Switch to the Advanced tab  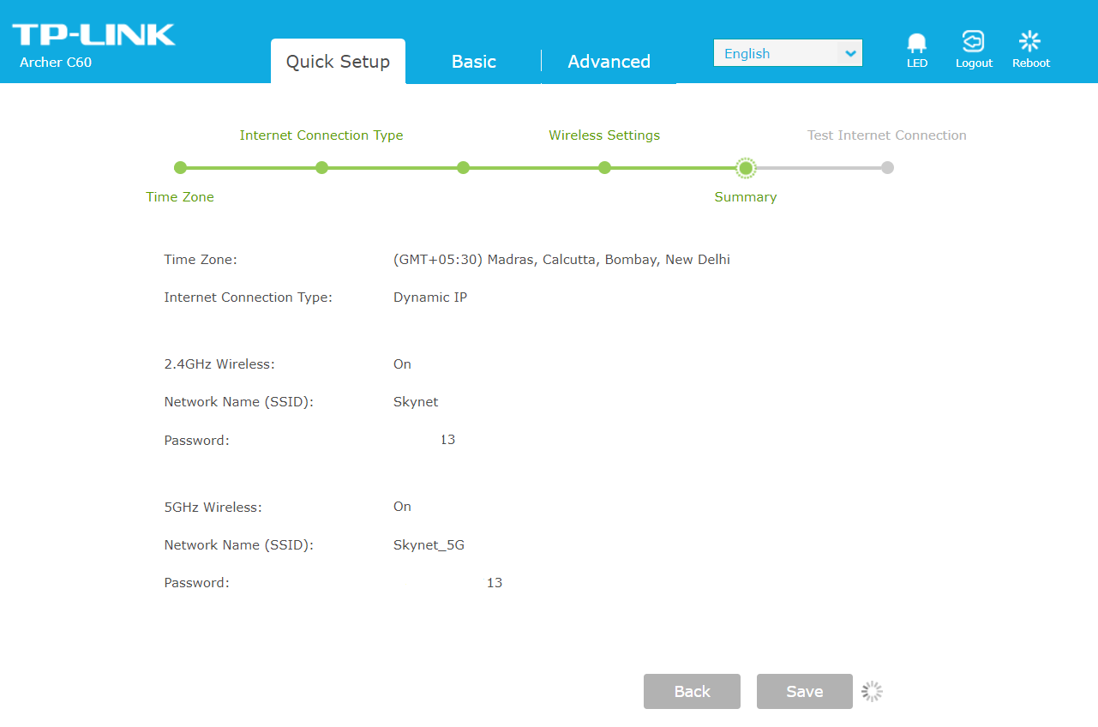tap(609, 62)
